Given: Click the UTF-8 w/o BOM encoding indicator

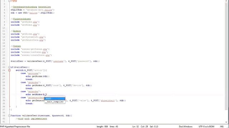Looking at the screenshot, I should click(x=206, y=127).
